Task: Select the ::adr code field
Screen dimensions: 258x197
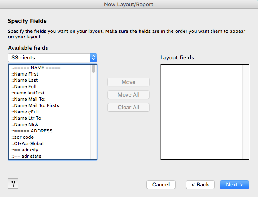Action: tap(49, 137)
